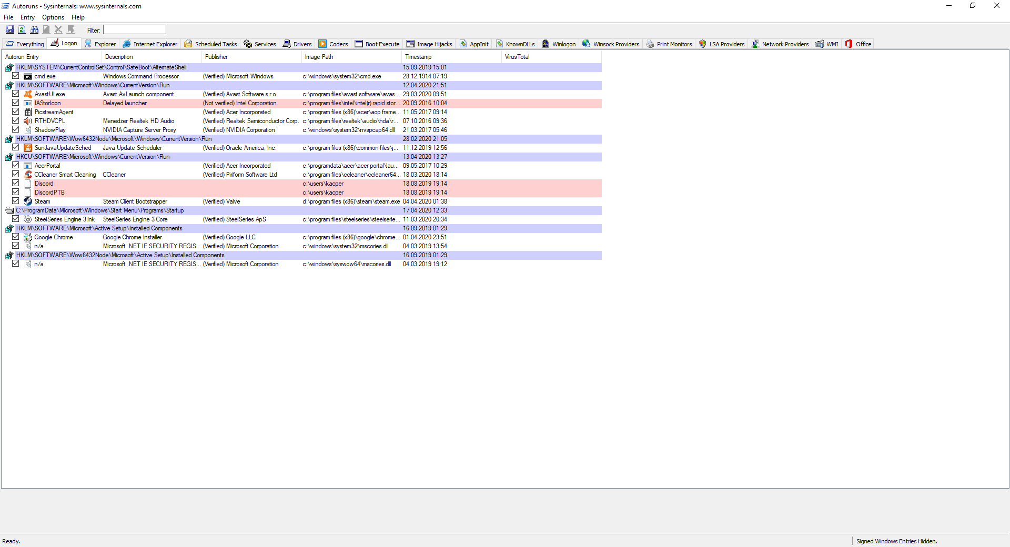Click the Find binoculars icon

click(x=34, y=30)
